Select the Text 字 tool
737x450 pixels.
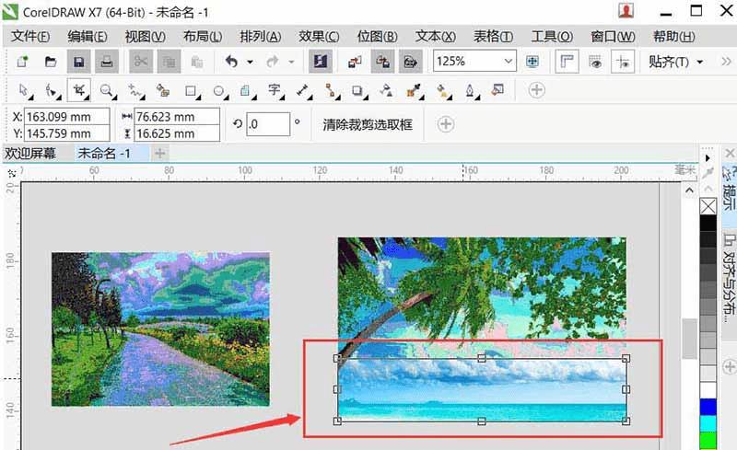coord(275,89)
